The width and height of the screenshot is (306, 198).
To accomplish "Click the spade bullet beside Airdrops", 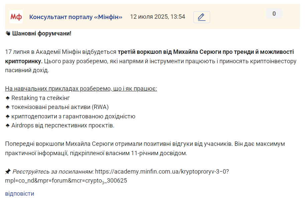I will (x=8, y=126).
